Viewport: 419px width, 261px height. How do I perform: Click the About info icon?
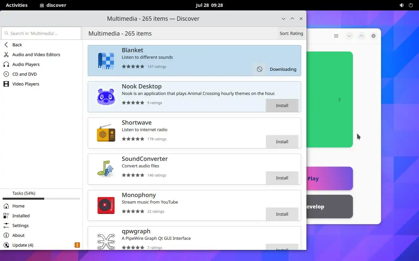point(6,235)
